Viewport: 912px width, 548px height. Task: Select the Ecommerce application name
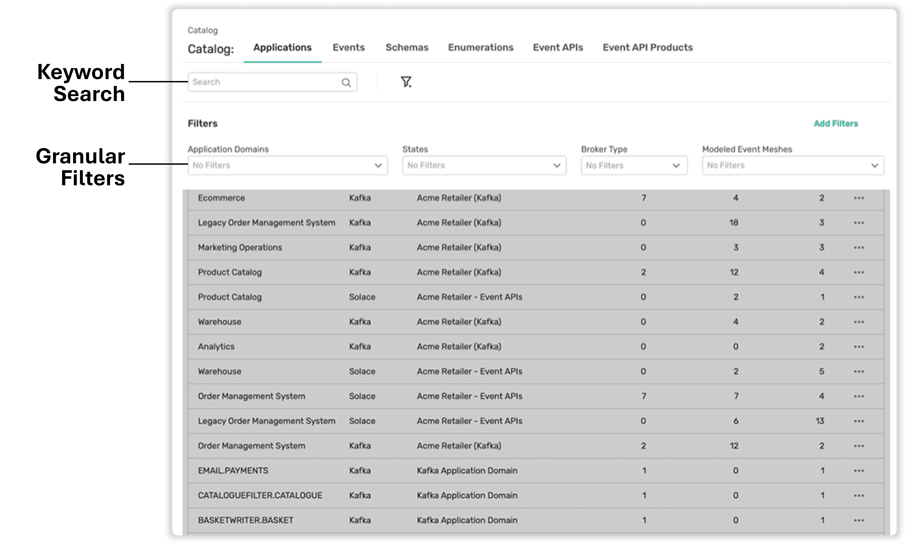tap(221, 198)
